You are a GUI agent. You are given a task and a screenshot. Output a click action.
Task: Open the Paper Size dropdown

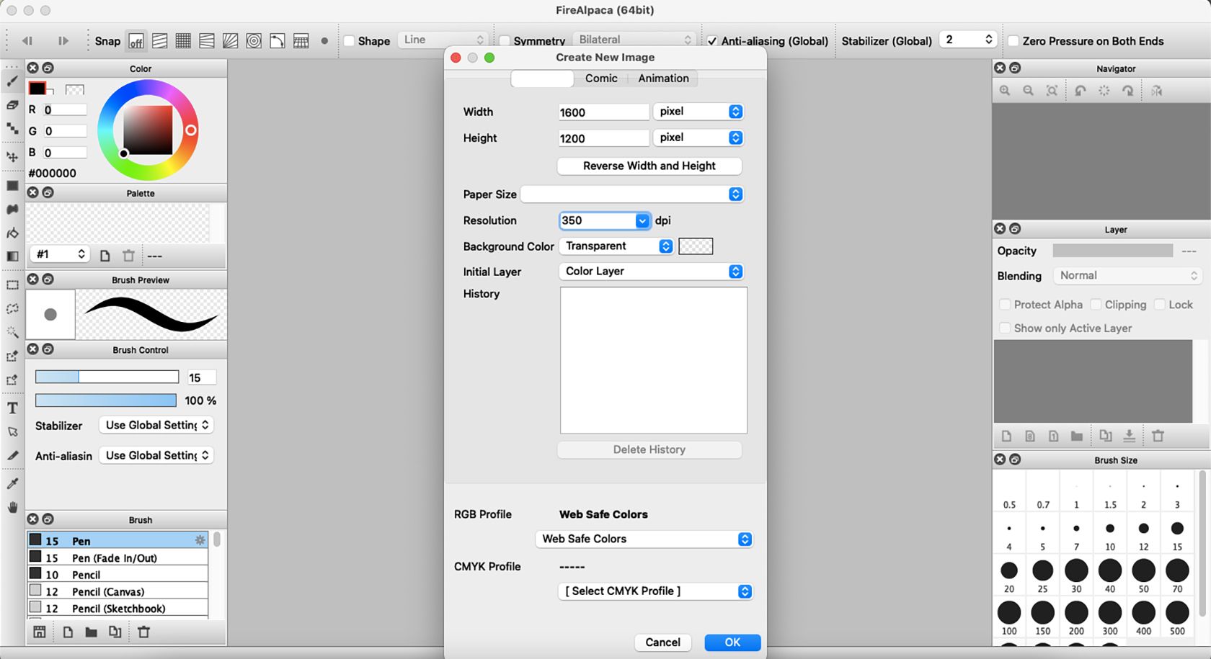pyautogui.click(x=631, y=194)
